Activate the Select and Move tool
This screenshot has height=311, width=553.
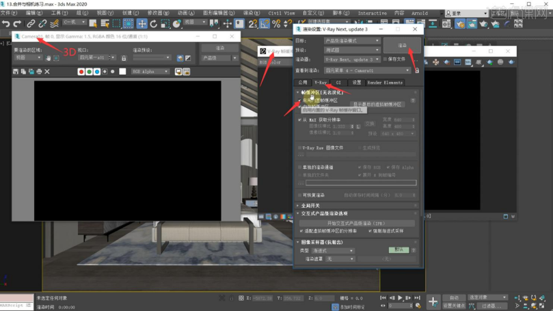[141, 24]
